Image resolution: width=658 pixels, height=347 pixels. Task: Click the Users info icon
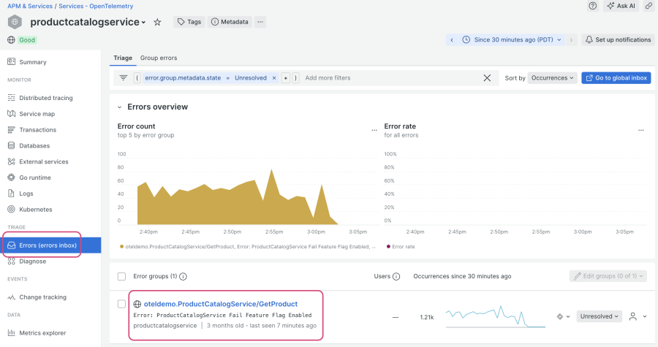point(396,277)
